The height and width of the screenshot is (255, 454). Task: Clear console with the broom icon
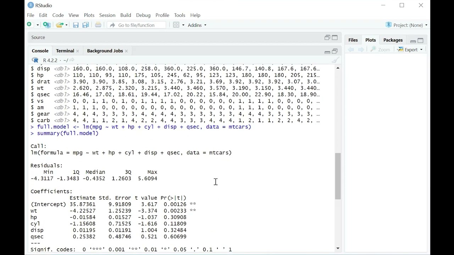[336, 60]
